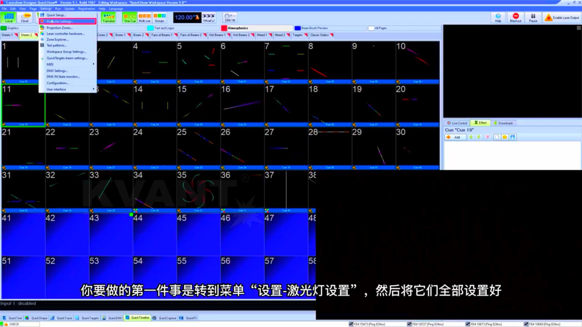
Task: Open the QuickTargets tool
Action: click(87, 318)
